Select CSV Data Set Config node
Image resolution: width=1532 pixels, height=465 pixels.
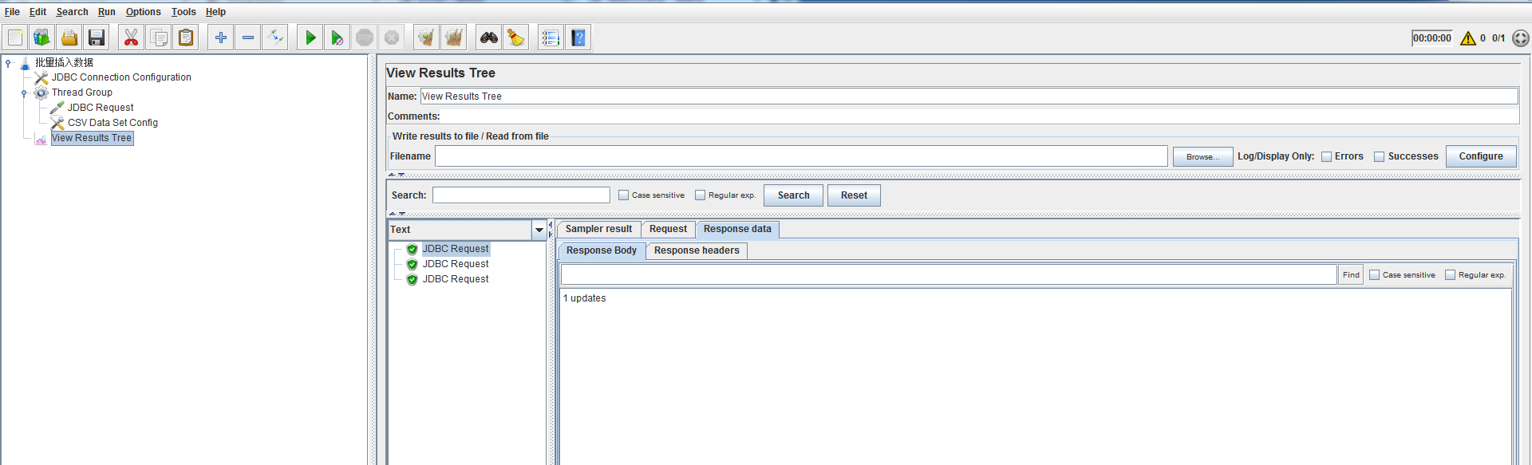point(113,123)
